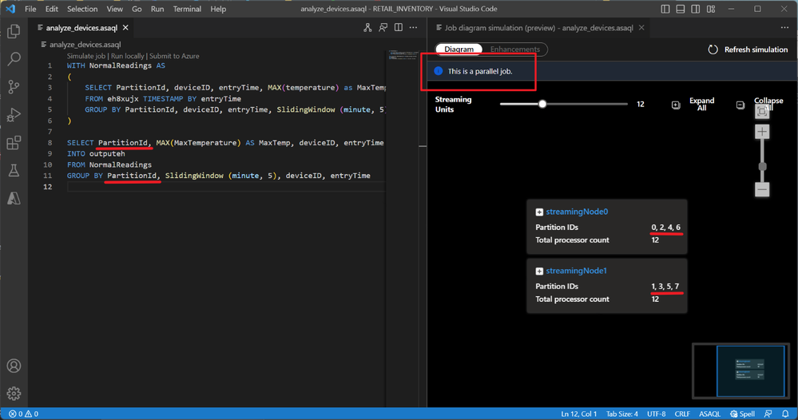Click the Submit to Azure code lens
Screen dimensions: 798x420
[x=174, y=56]
